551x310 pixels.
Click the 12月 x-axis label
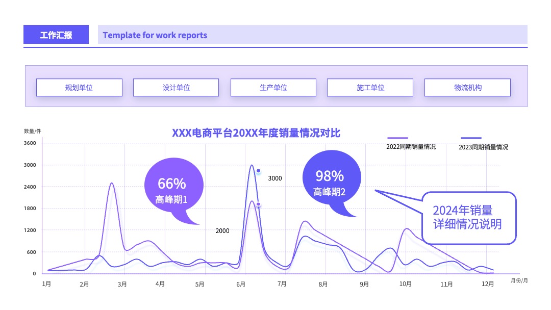pos(487,283)
